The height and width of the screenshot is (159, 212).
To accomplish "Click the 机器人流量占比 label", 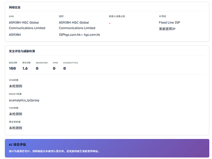I will (x=117, y=16).
